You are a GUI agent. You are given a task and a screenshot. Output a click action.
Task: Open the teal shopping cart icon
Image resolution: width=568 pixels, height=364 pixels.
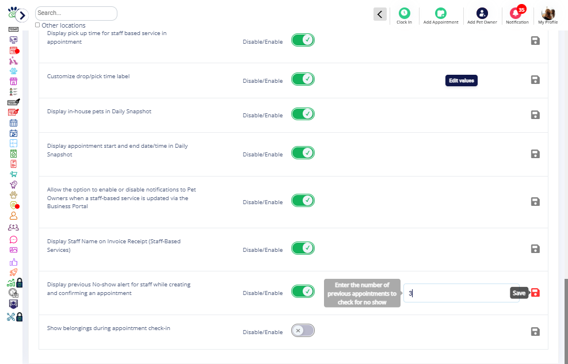tap(13, 174)
